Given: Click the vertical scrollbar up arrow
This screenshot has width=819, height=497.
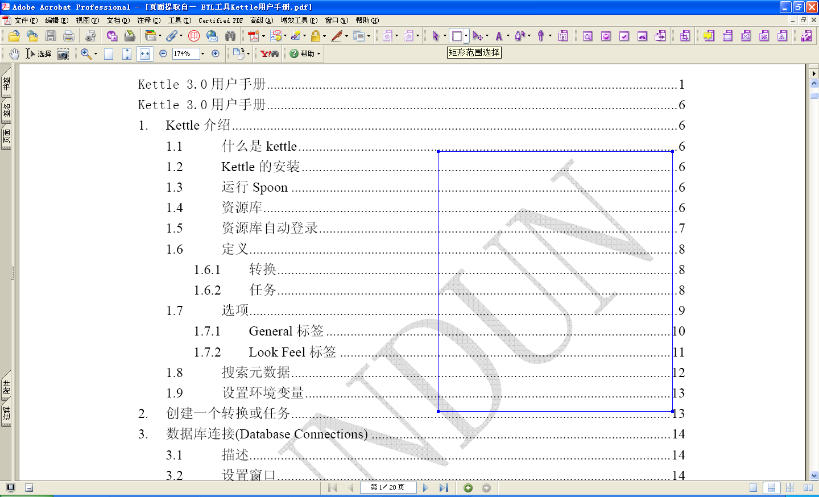Looking at the screenshot, I should [814, 84].
